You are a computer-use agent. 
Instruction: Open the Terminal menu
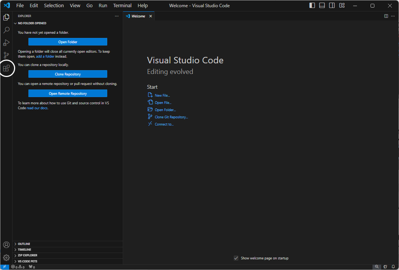tap(122, 5)
